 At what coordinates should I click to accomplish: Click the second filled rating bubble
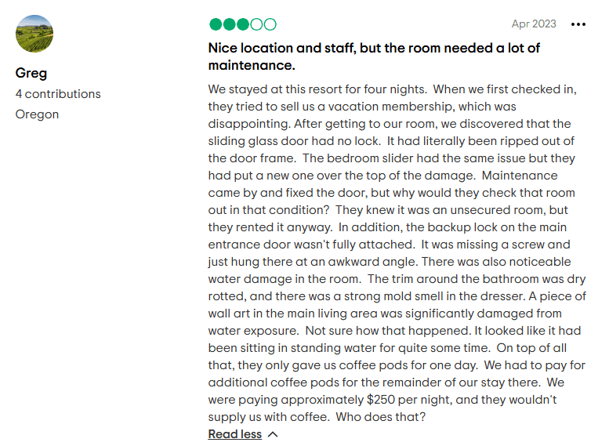[229, 24]
